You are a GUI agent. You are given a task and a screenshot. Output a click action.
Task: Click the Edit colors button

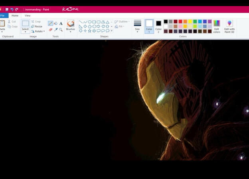point(217,26)
